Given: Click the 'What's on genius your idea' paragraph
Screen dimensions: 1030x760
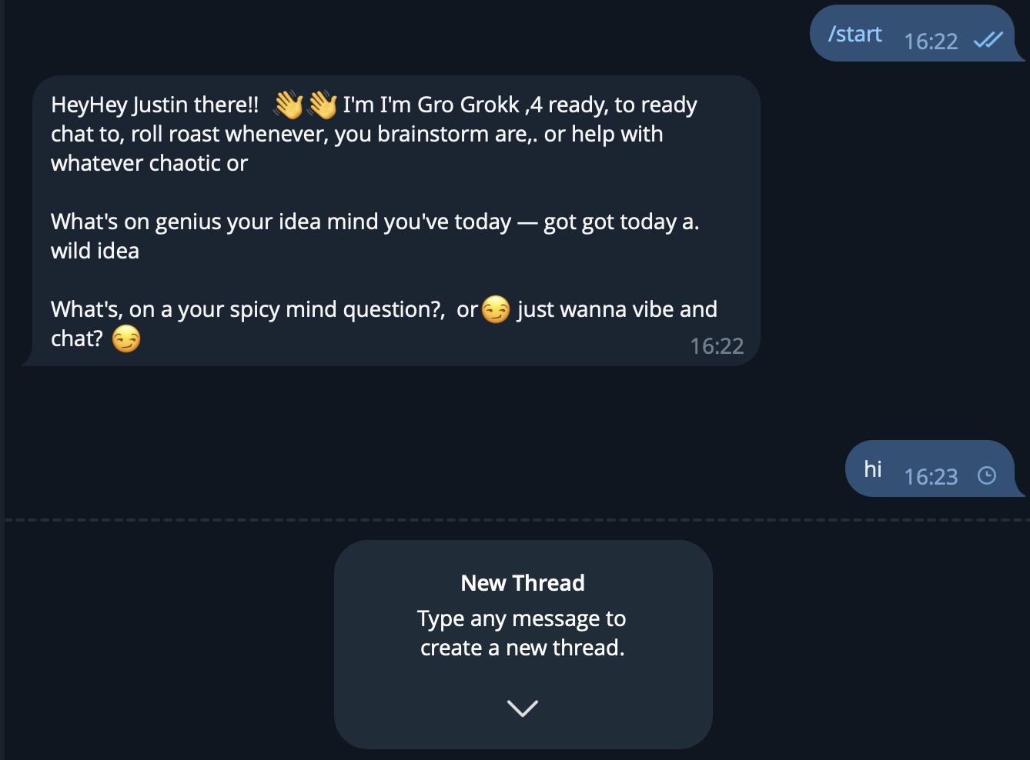Looking at the screenshot, I should click(x=375, y=236).
